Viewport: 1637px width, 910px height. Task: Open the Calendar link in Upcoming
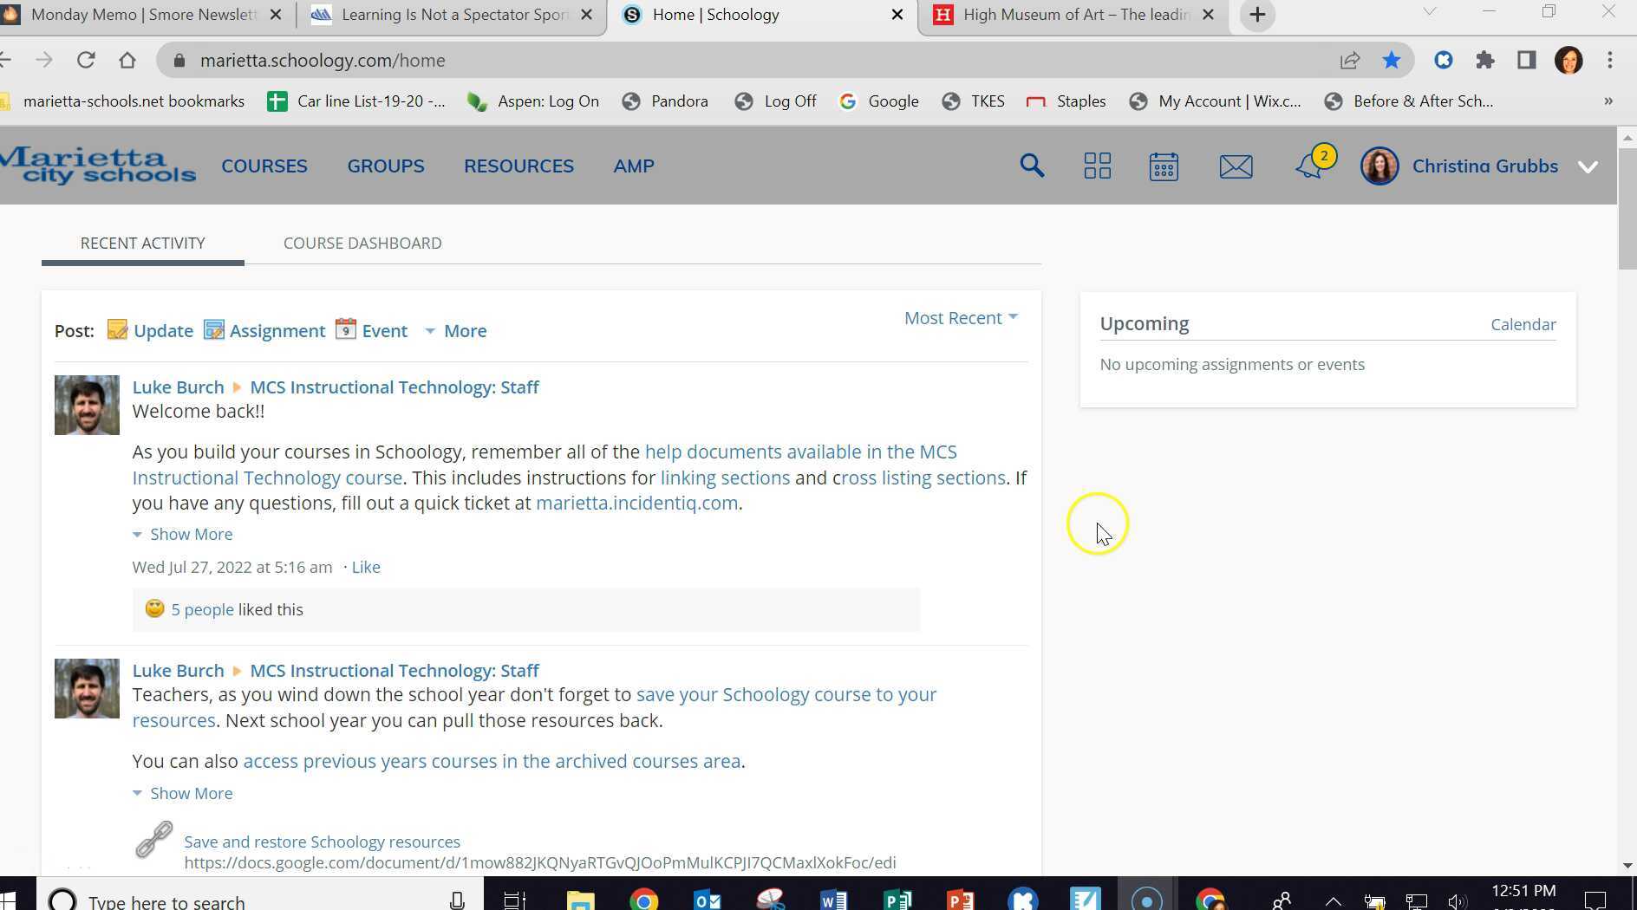coord(1523,325)
